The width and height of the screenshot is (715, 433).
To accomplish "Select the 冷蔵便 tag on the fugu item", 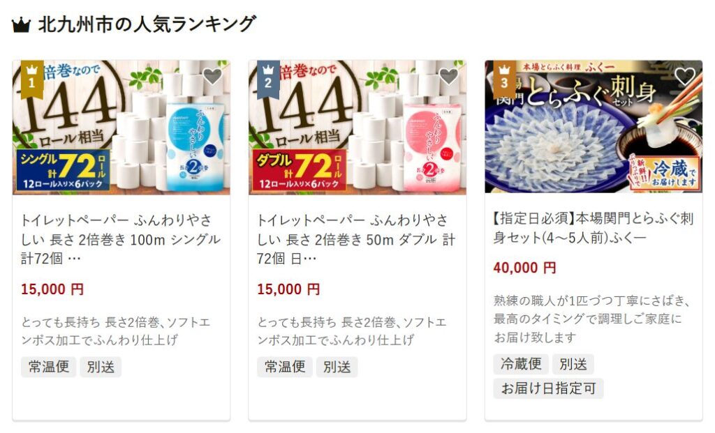I will tap(521, 364).
